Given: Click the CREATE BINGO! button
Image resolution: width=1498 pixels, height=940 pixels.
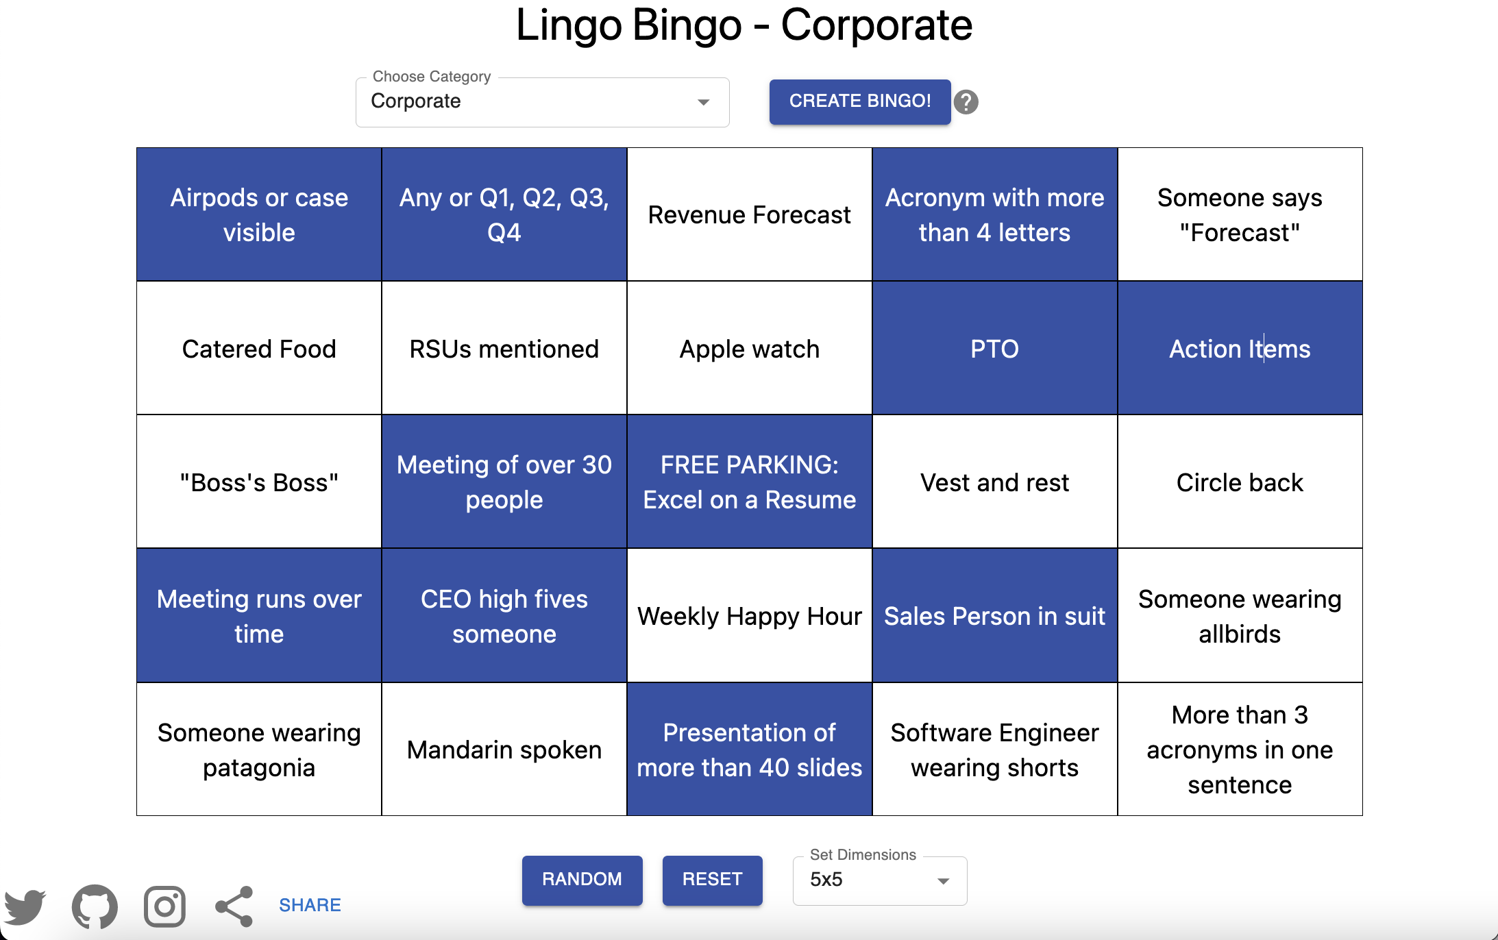Looking at the screenshot, I should [x=860, y=101].
